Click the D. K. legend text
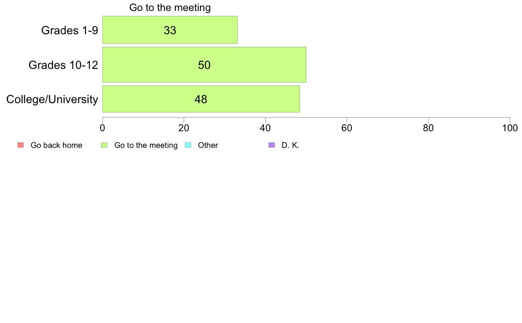This screenshot has width=522, height=323. point(290,145)
